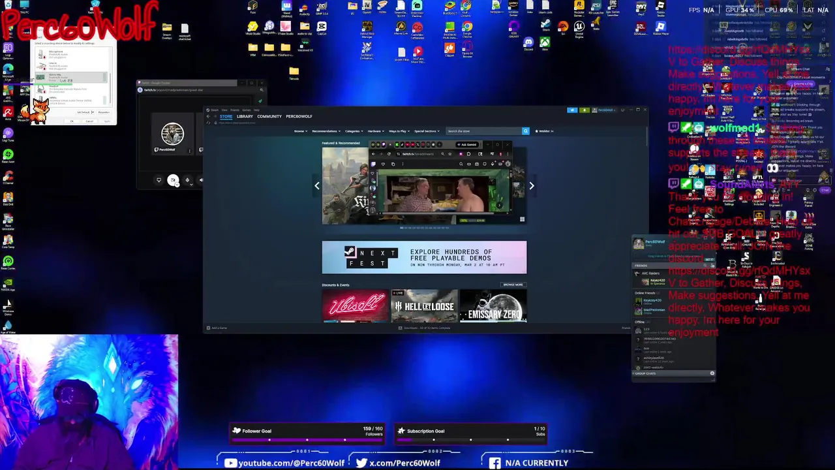835x470 pixels.
Task: Open Perc60Wolf account dropdown in Steam titlebar
Action: (604, 110)
